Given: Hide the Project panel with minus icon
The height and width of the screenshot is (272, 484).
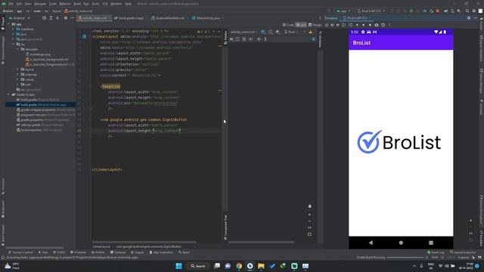Looking at the screenshot, I should [73, 18].
